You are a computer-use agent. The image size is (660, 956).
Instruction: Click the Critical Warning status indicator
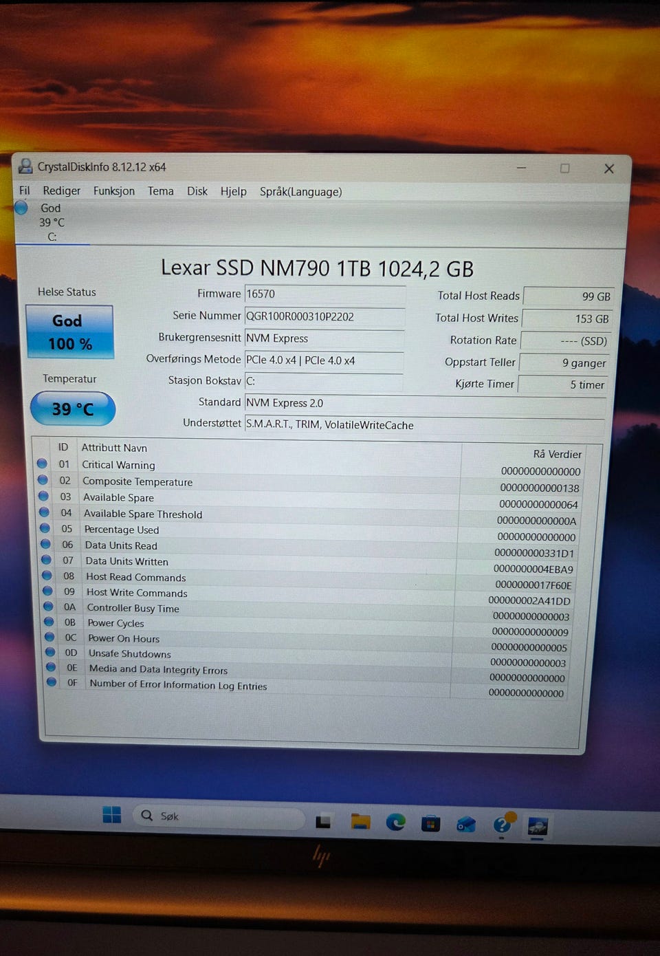point(42,464)
